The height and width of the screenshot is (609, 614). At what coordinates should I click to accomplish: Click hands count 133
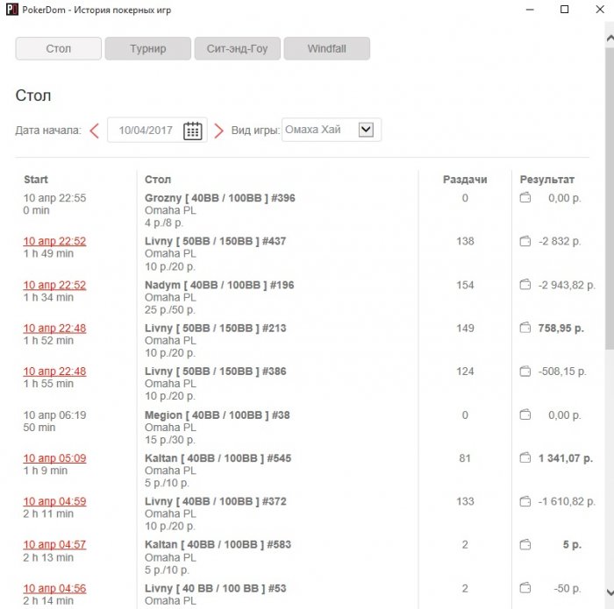click(x=465, y=501)
